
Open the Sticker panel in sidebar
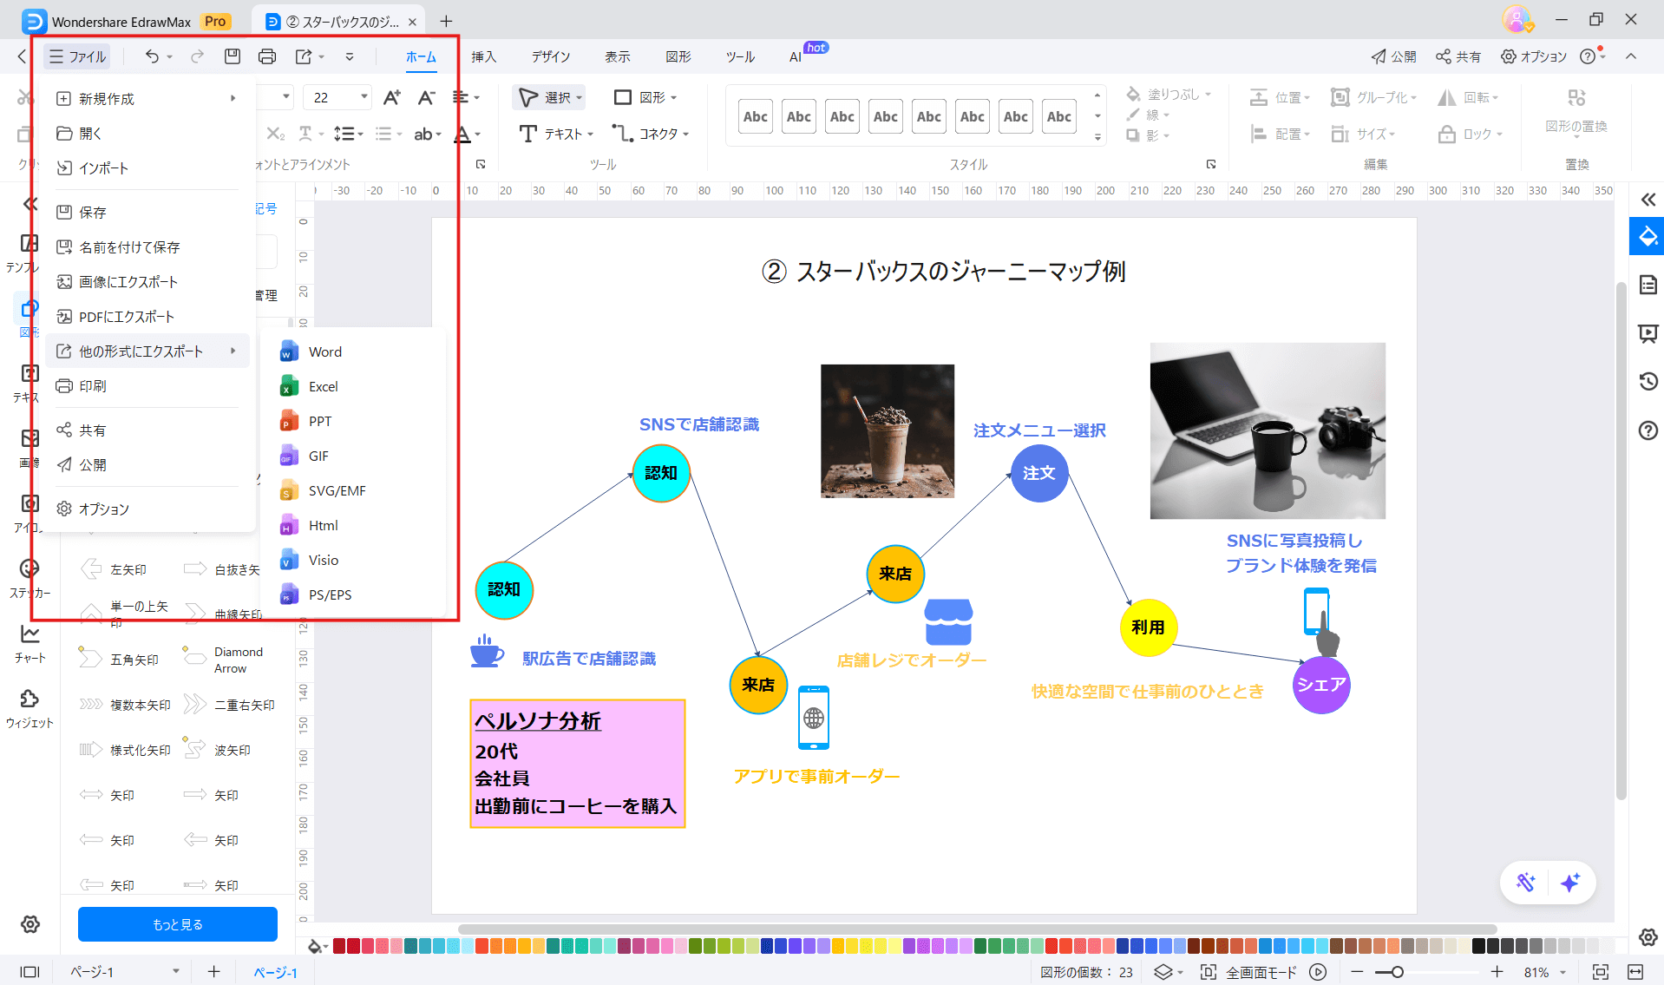click(x=29, y=579)
